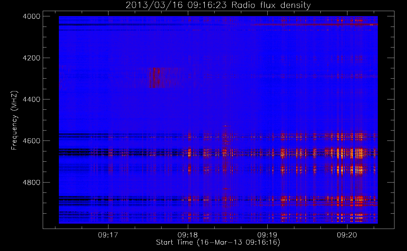Select the 4400 frequency axis label

coord(31,99)
